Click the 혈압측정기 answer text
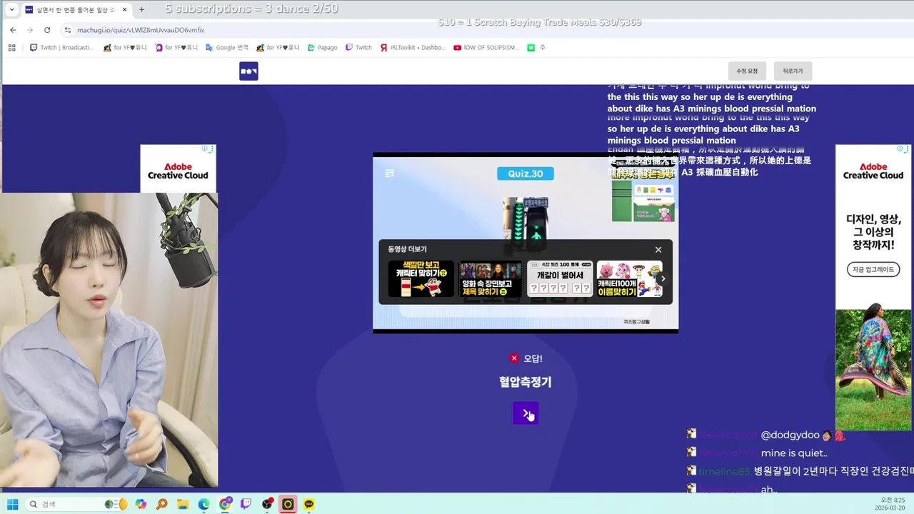 coord(526,382)
